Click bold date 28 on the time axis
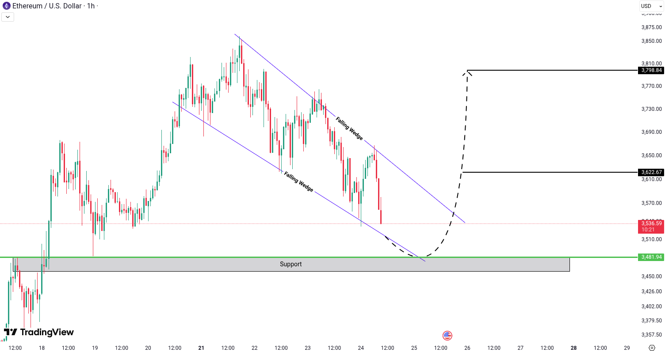 click(573, 348)
